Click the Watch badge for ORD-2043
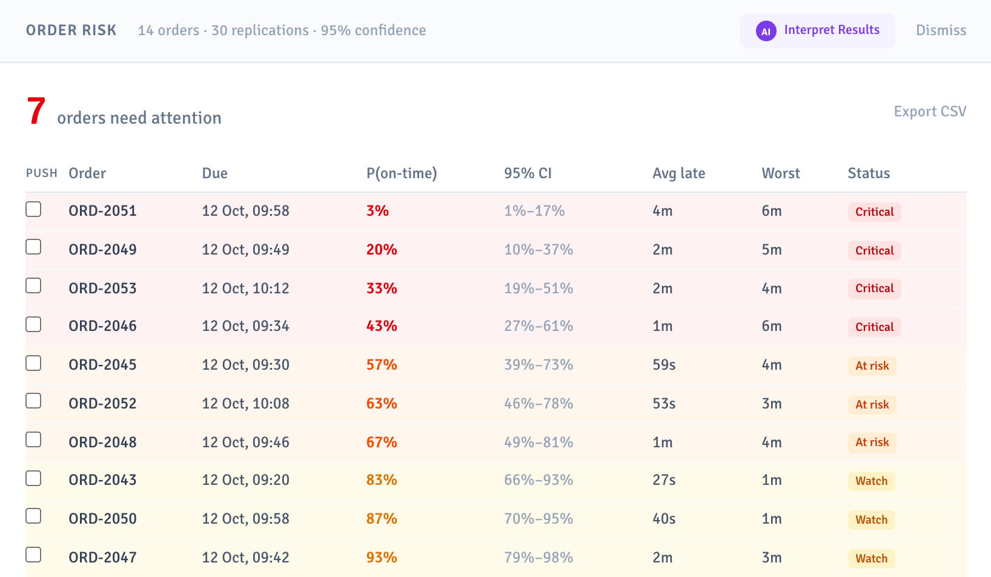991x577 pixels. coord(871,481)
